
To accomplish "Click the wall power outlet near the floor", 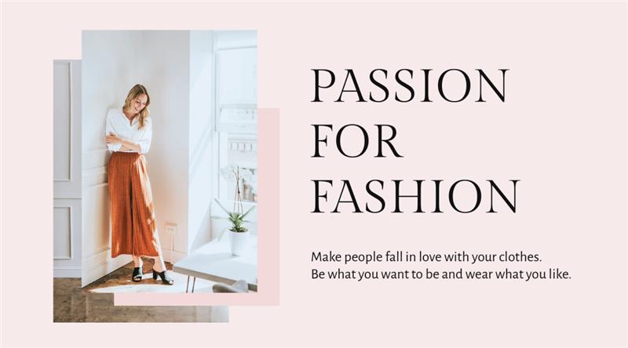I will coord(170,229).
